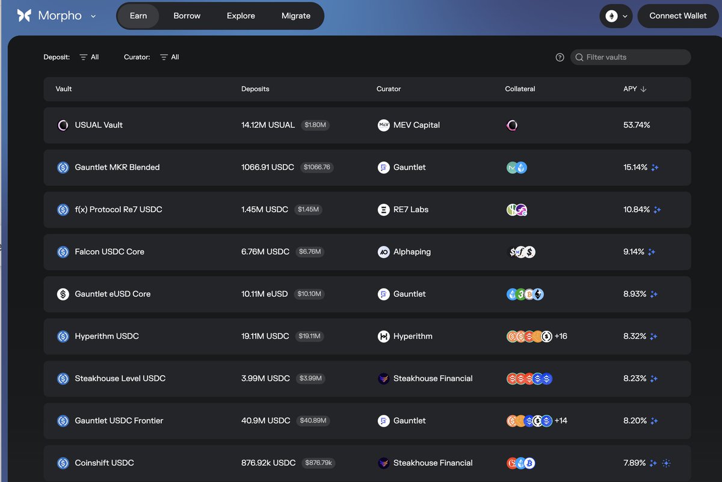Click collateral icons in Gauntlet eUSD Core row
Image resolution: width=722 pixels, height=482 pixels.
525,294
